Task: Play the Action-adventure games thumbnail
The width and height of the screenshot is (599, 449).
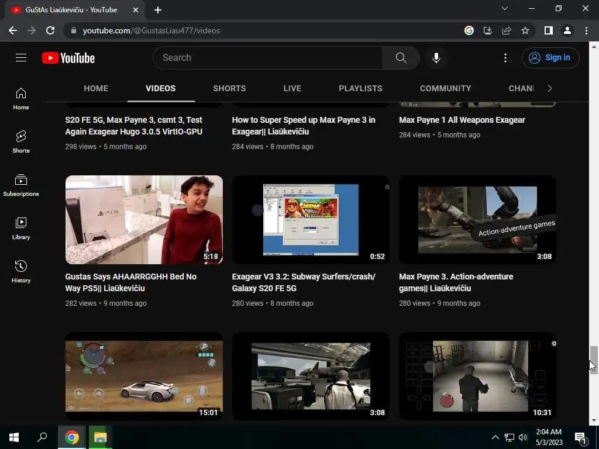Action: point(477,220)
